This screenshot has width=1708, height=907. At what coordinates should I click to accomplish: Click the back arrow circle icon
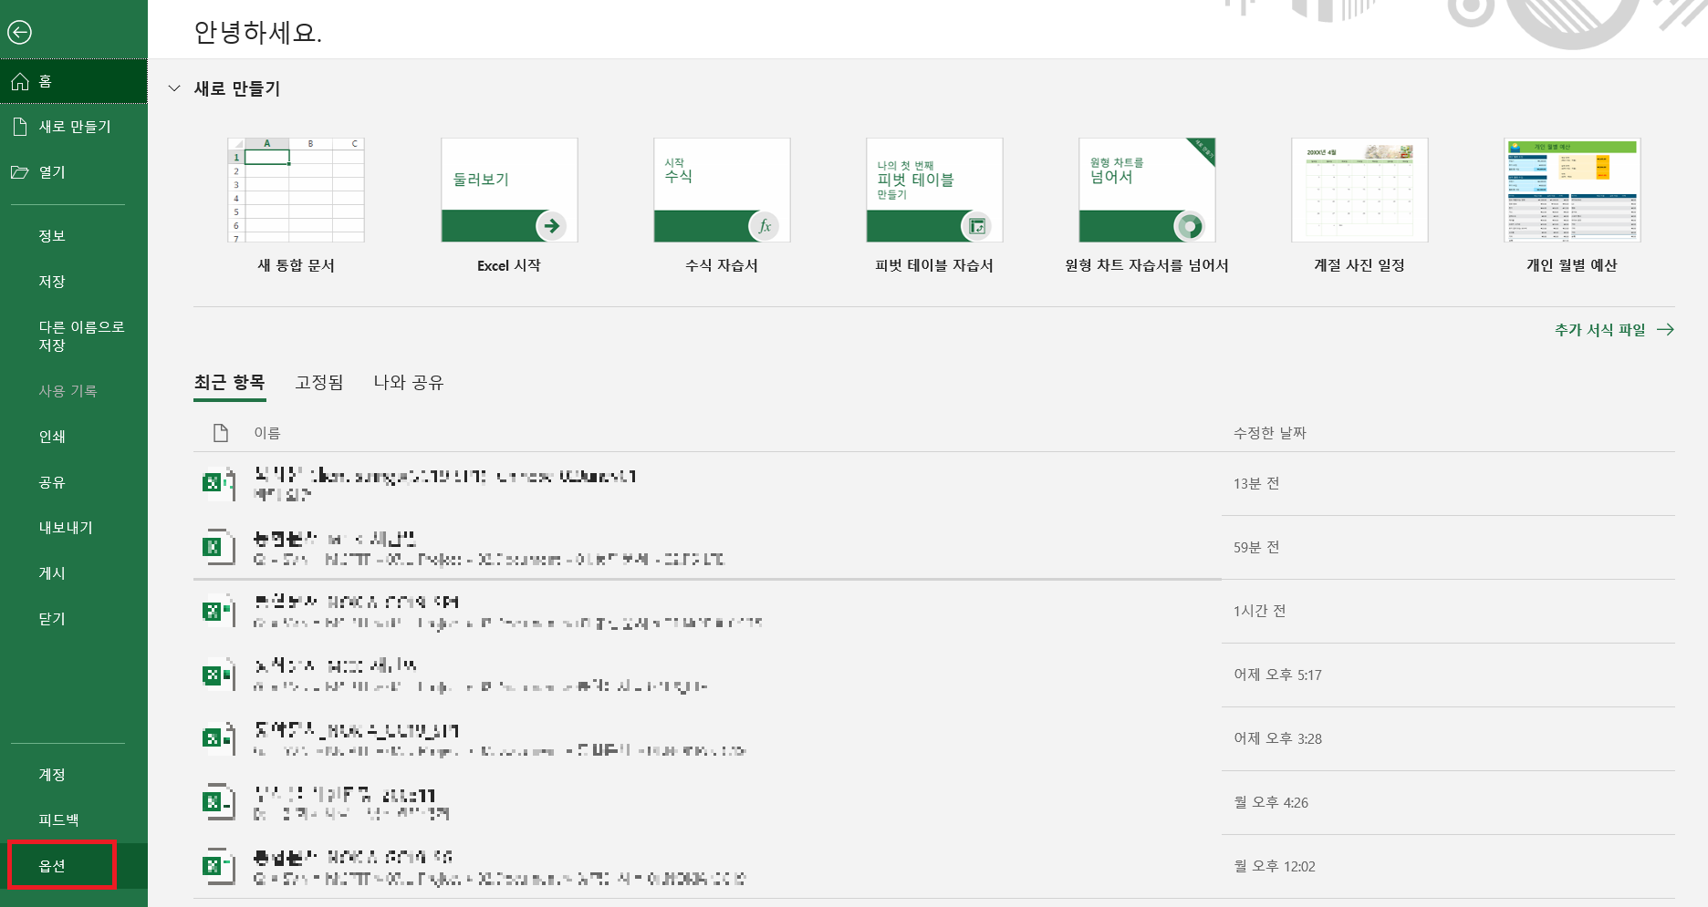click(19, 32)
